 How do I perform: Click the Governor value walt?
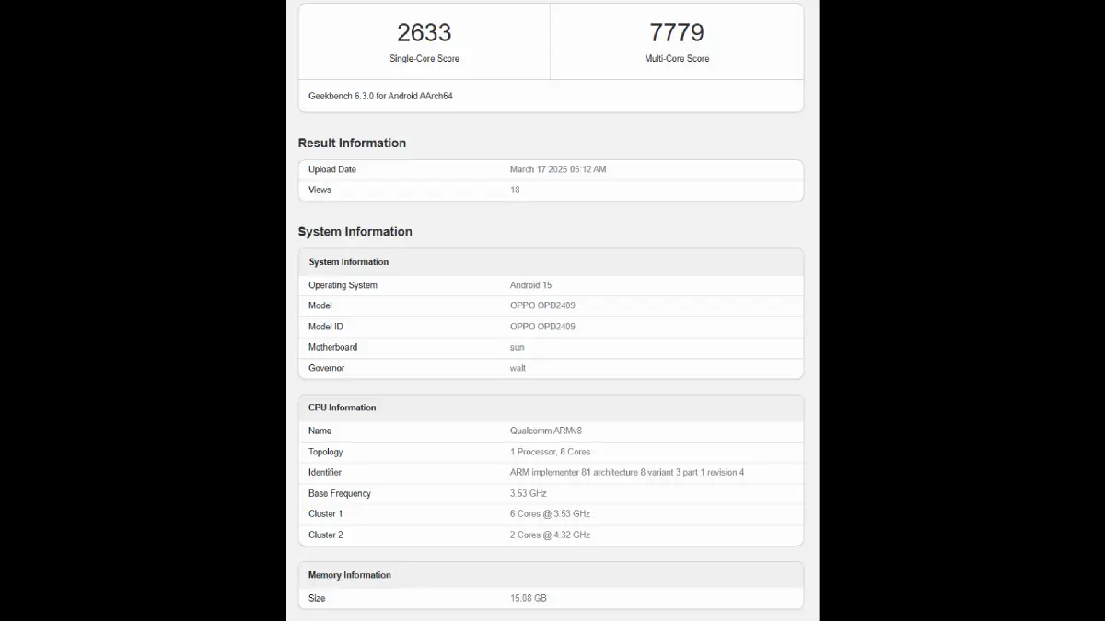518,368
